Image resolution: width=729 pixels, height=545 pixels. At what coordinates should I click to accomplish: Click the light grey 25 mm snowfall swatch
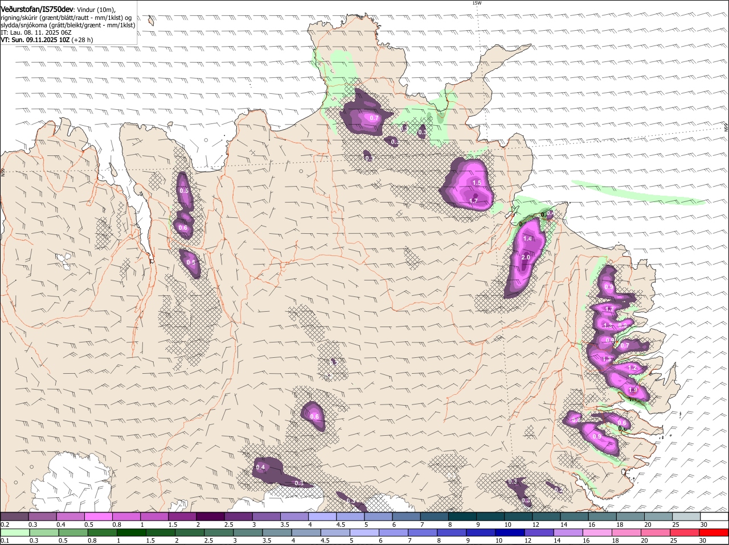tap(686, 517)
